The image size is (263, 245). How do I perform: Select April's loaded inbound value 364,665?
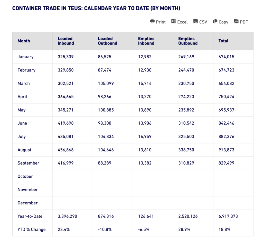pos(65,97)
